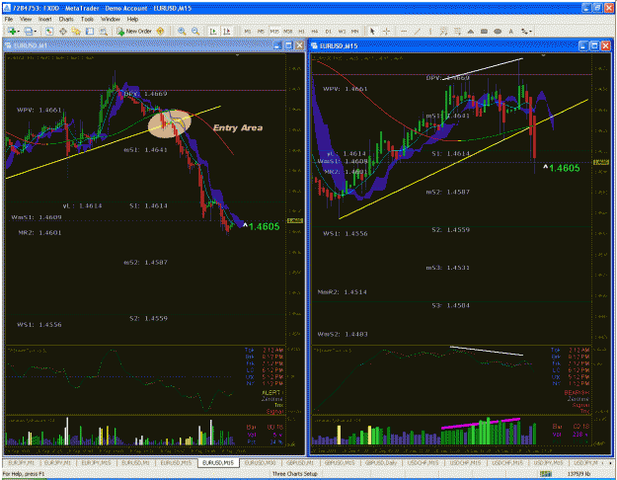
Task: Expand the Arrows tool dropdown arrow
Action: coord(531,32)
